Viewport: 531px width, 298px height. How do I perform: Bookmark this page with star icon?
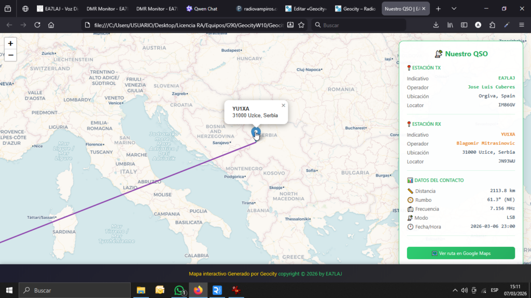coord(301,25)
